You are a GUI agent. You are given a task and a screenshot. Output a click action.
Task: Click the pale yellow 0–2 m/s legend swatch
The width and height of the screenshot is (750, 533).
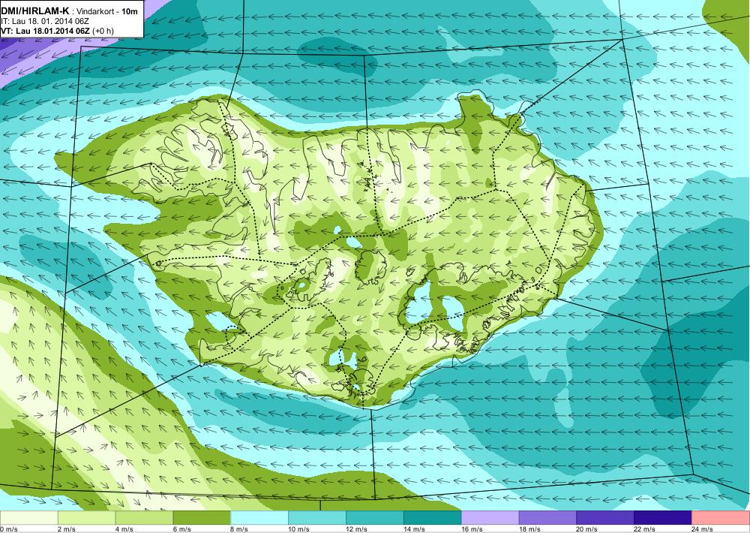[28, 518]
